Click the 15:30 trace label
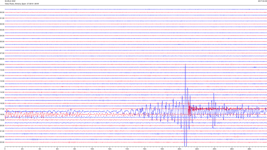The height and width of the screenshot is (150, 267). point(2,98)
